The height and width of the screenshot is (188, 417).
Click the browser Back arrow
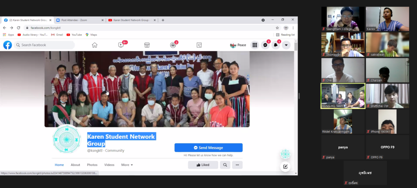(x=4, y=28)
